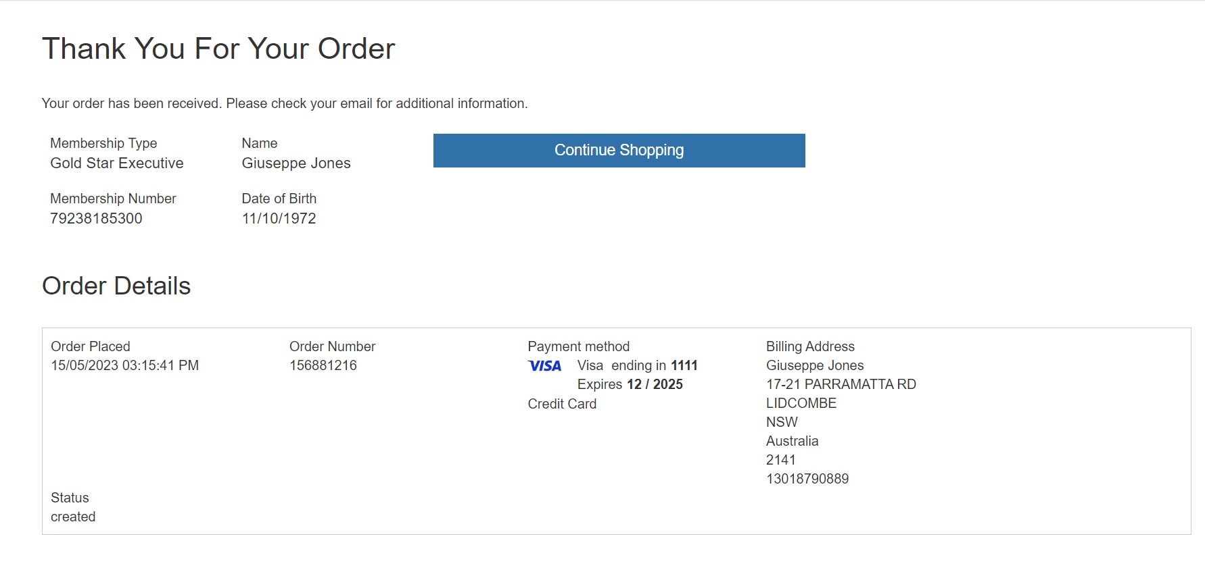Click membership number 79238185300

point(96,218)
